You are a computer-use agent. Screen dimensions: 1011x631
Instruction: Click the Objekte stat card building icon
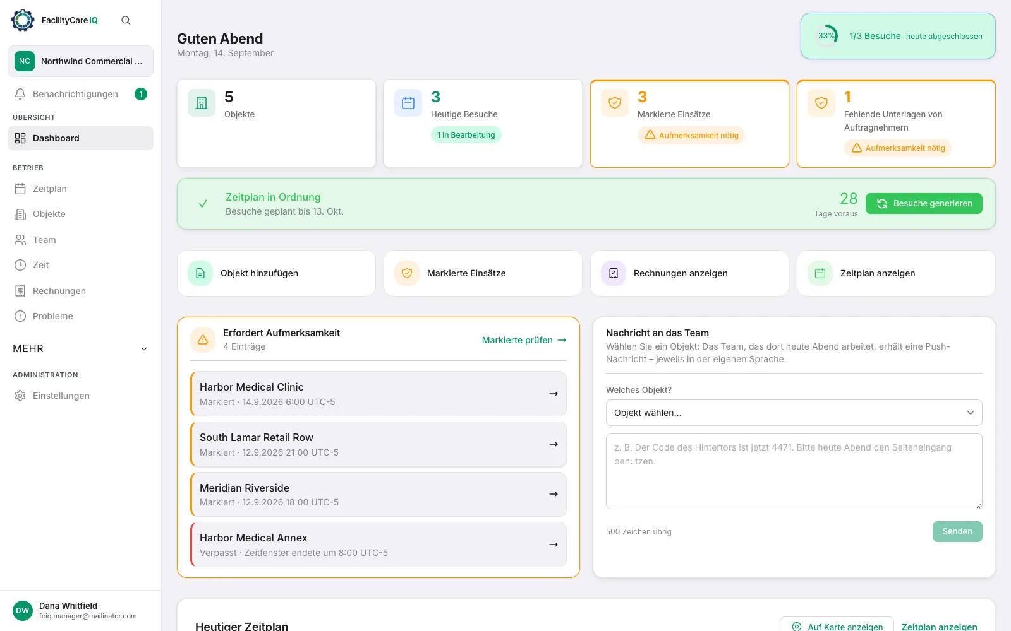[202, 103]
